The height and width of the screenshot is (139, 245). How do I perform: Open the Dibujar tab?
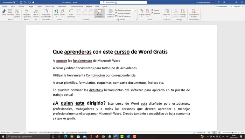(31, 7)
